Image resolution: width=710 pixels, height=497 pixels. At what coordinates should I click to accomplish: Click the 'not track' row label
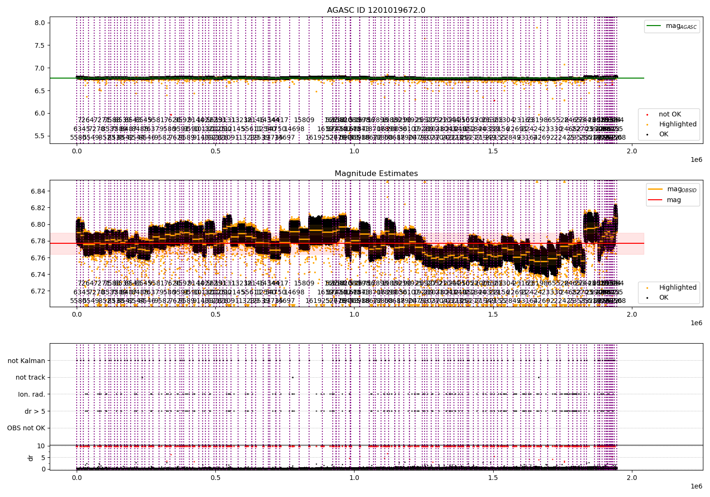tap(30, 377)
